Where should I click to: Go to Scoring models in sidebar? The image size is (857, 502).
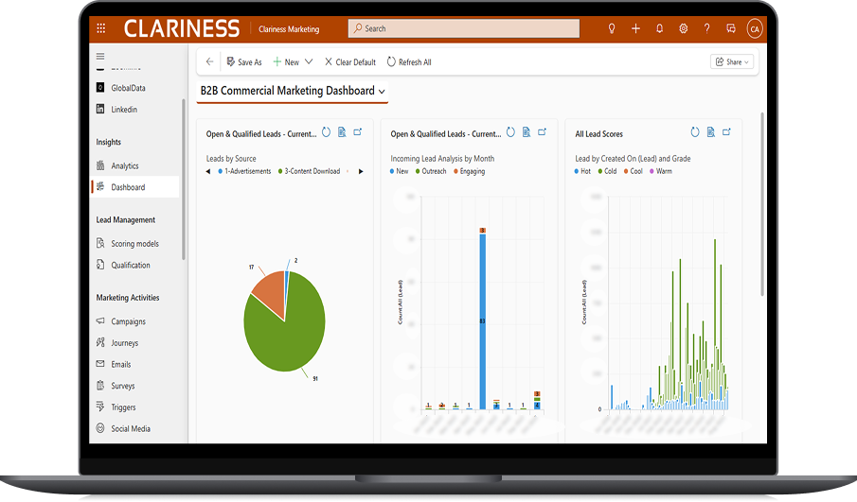pyautogui.click(x=134, y=244)
